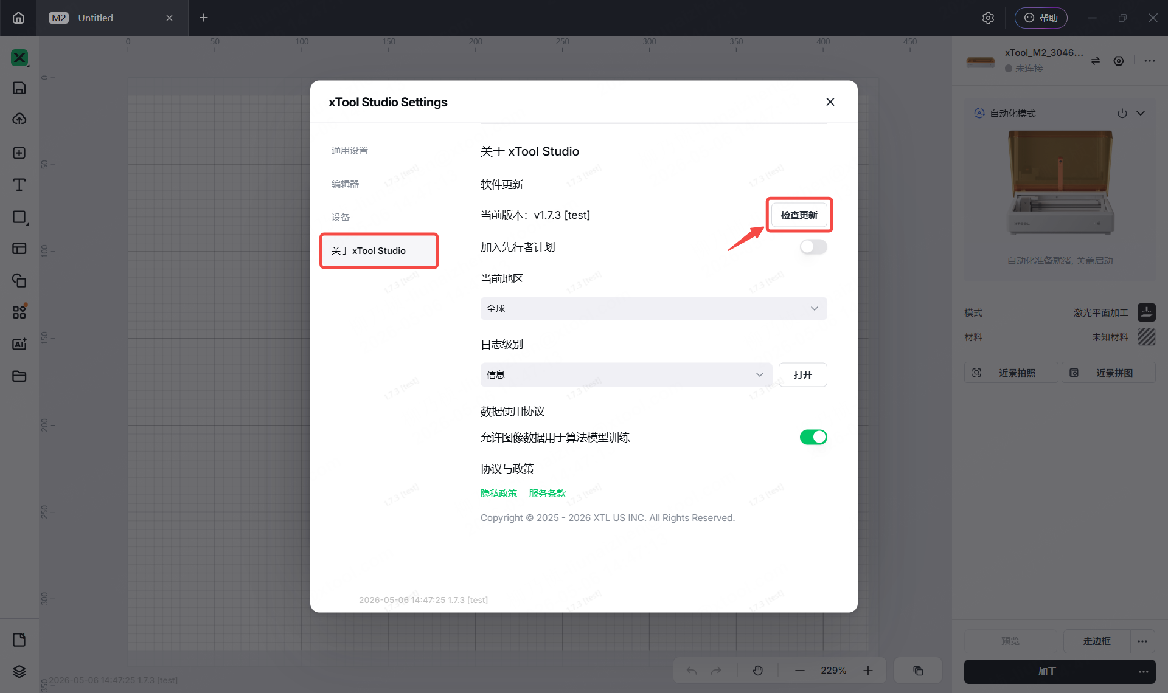Viewport: 1168px width, 693px height.
Task: Close the Untitled tab
Action: [x=169, y=18]
